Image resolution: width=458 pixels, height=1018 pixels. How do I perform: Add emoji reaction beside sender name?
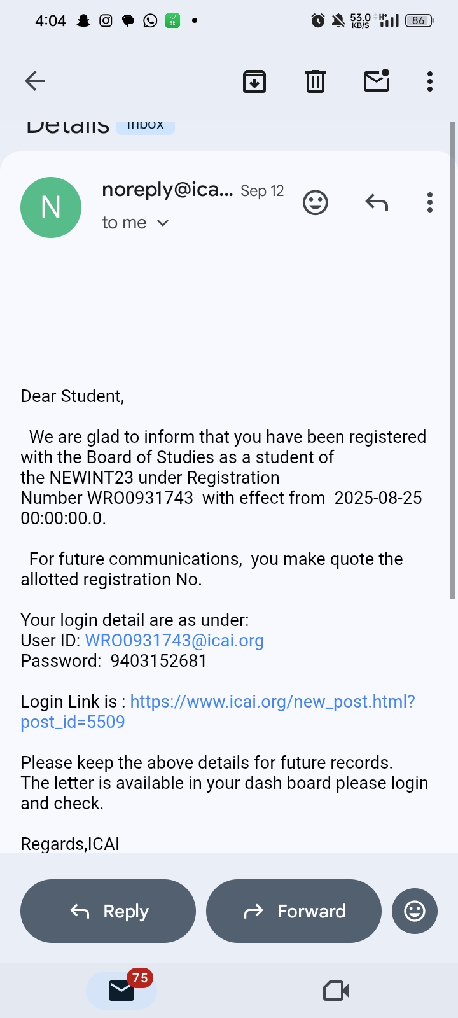316,203
